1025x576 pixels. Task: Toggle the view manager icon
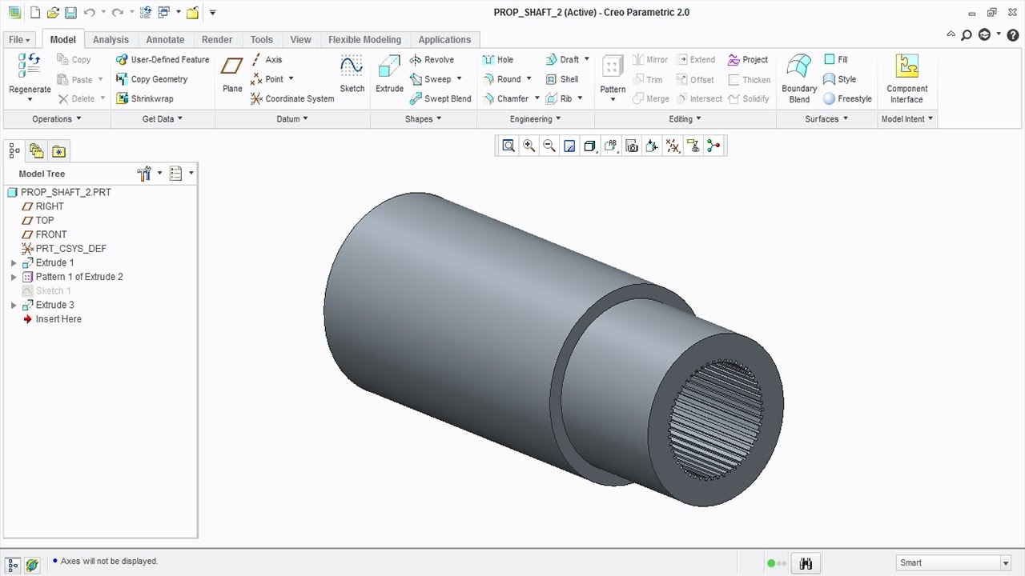[632, 146]
